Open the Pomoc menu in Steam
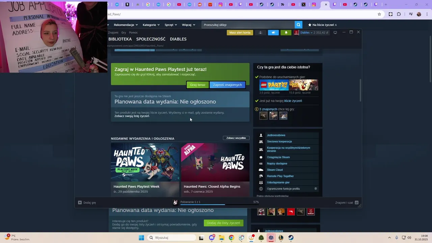 coord(133,32)
